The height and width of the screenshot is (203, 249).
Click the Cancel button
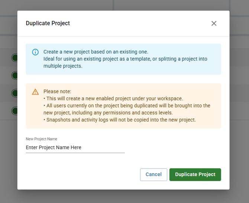pos(153,174)
